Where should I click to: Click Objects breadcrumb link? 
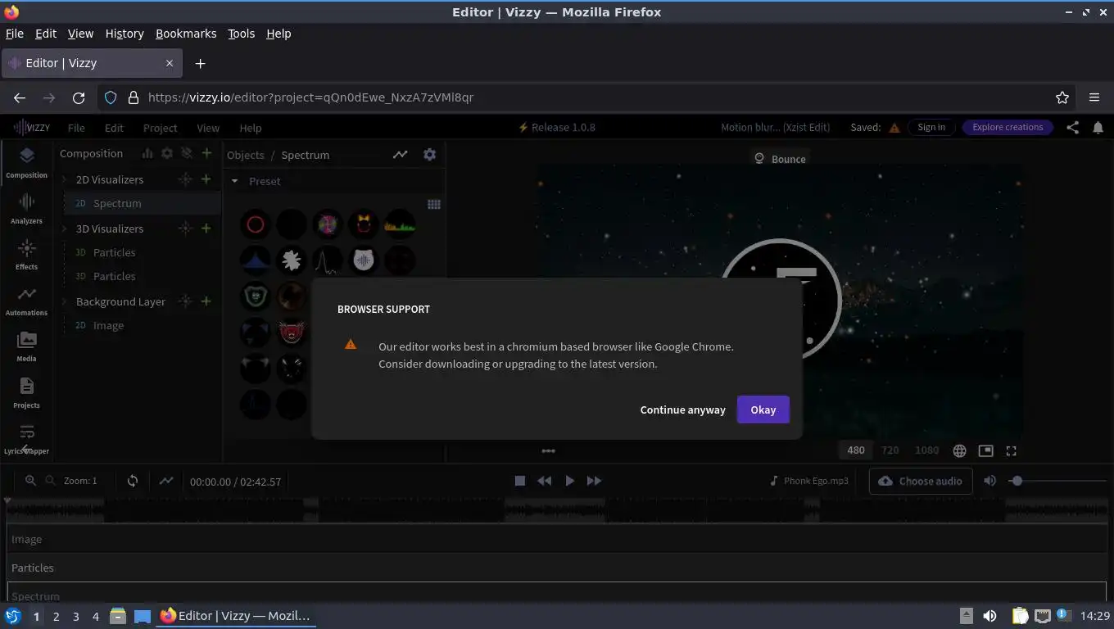click(246, 155)
